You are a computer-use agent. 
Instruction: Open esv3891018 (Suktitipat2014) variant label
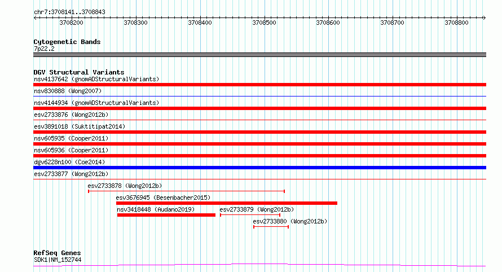point(80,126)
